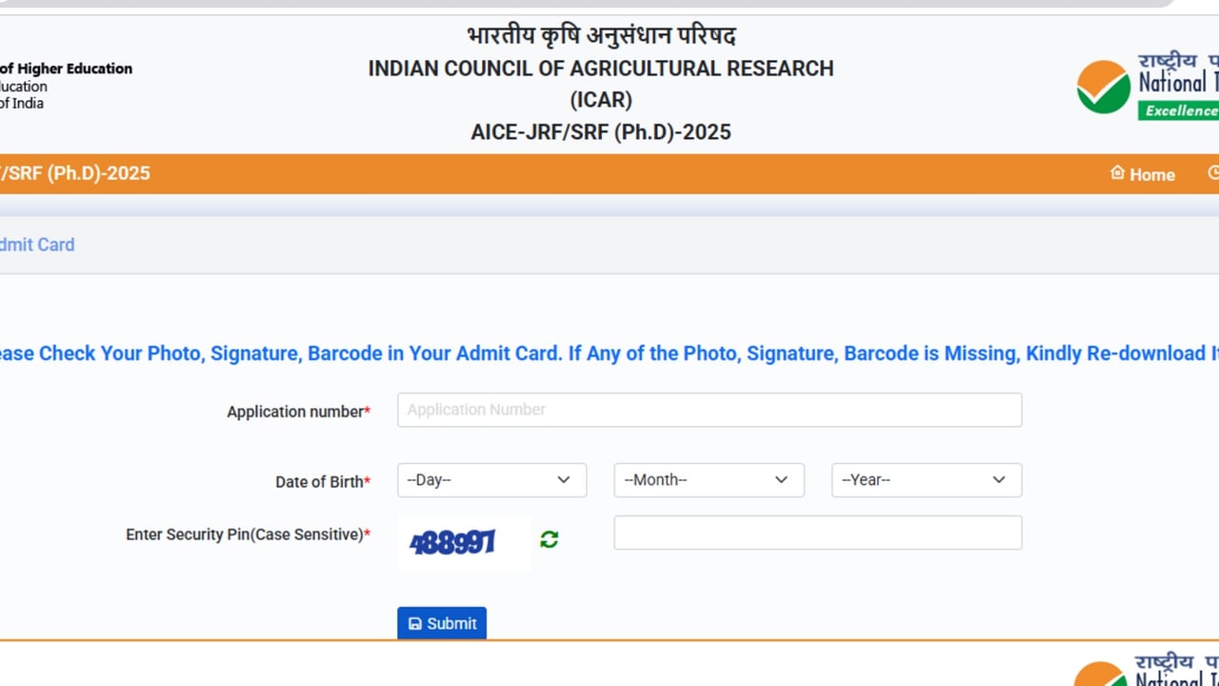Click the green captcha refresh icon

pyautogui.click(x=549, y=540)
